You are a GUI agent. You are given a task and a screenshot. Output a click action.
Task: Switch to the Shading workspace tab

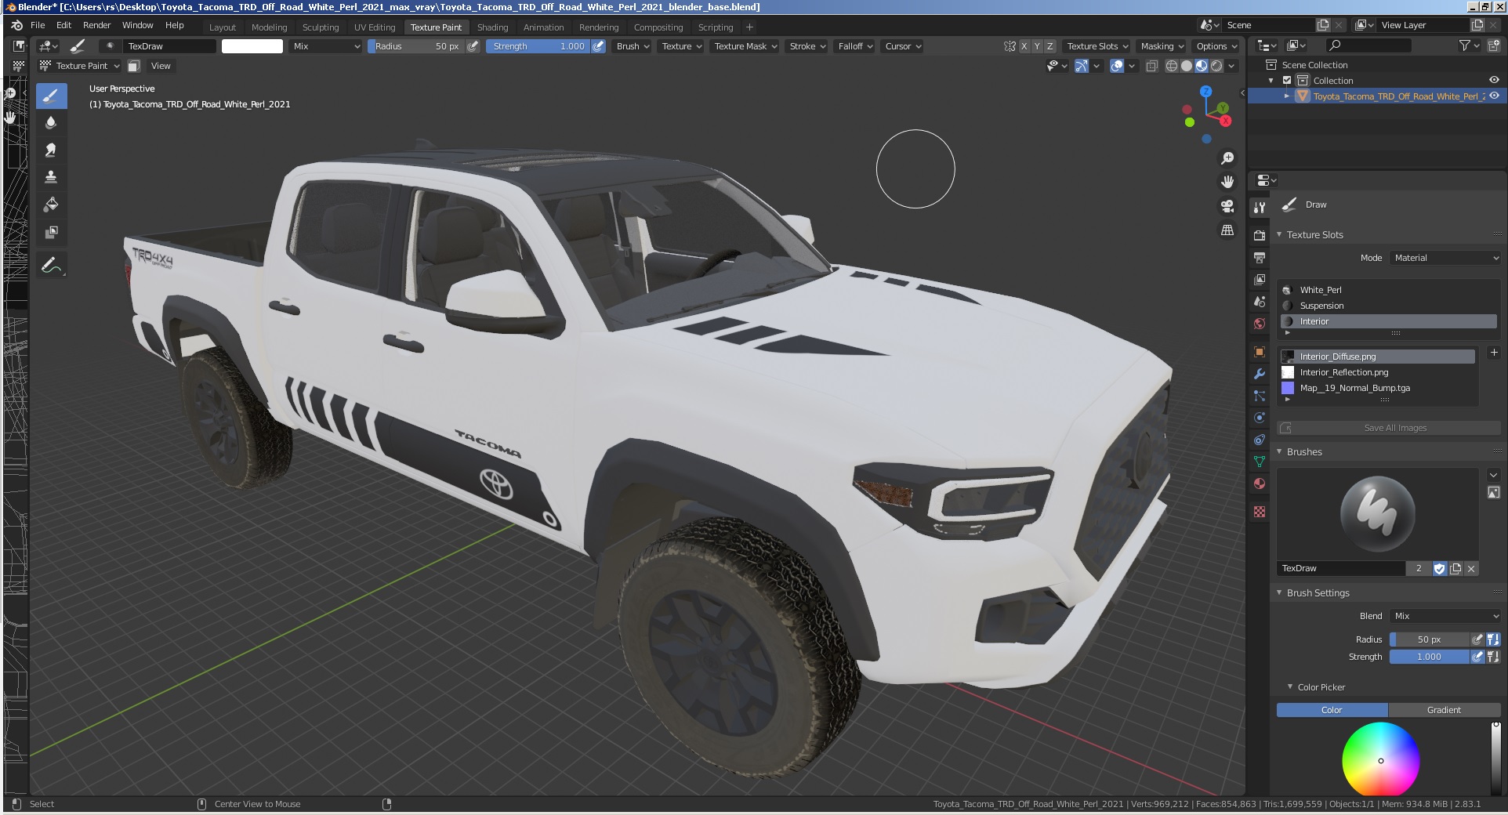coord(492,27)
